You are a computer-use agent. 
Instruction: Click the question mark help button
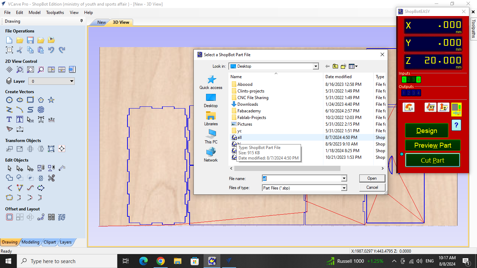pos(456,125)
